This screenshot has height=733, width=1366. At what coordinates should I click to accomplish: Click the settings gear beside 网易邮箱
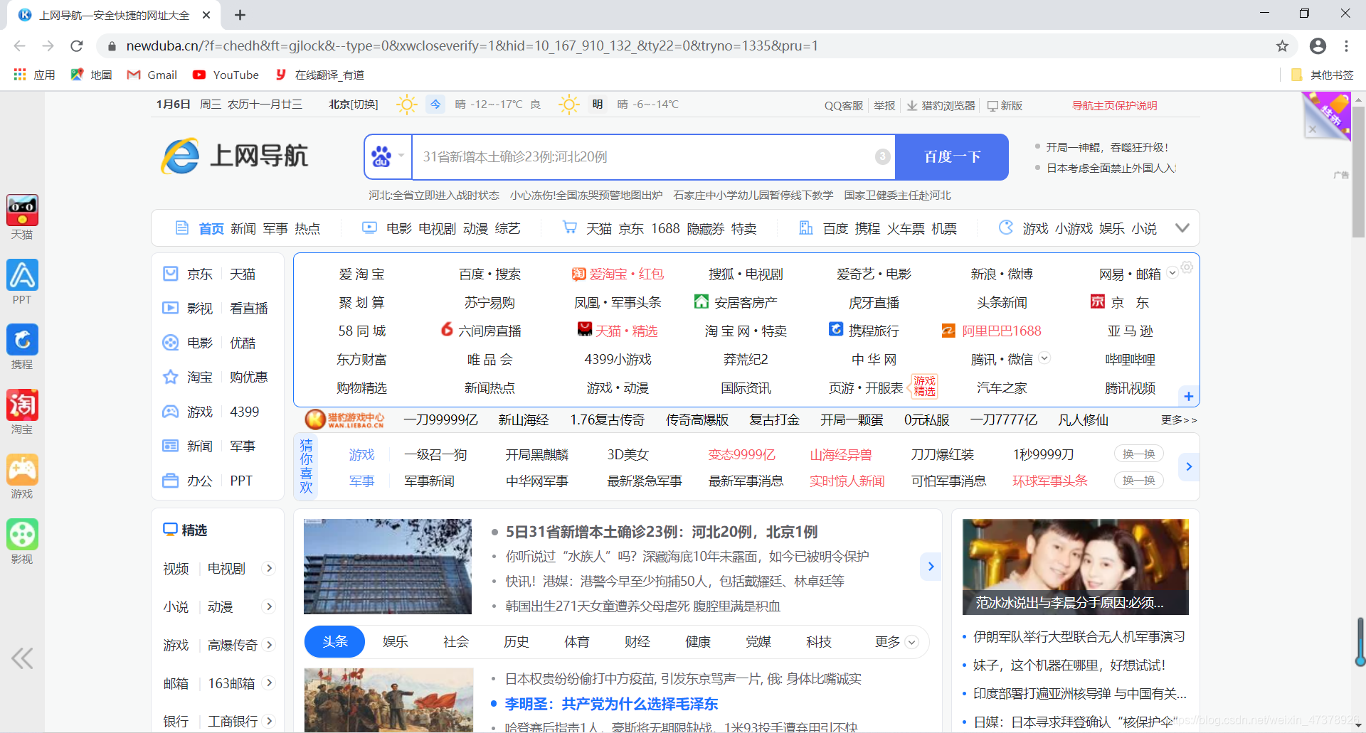pyautogui.click(x=1187, y=267)
